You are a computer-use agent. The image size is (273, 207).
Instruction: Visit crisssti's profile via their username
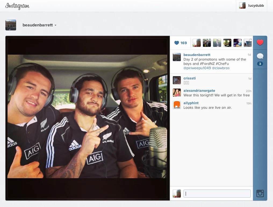coord(189,78)
